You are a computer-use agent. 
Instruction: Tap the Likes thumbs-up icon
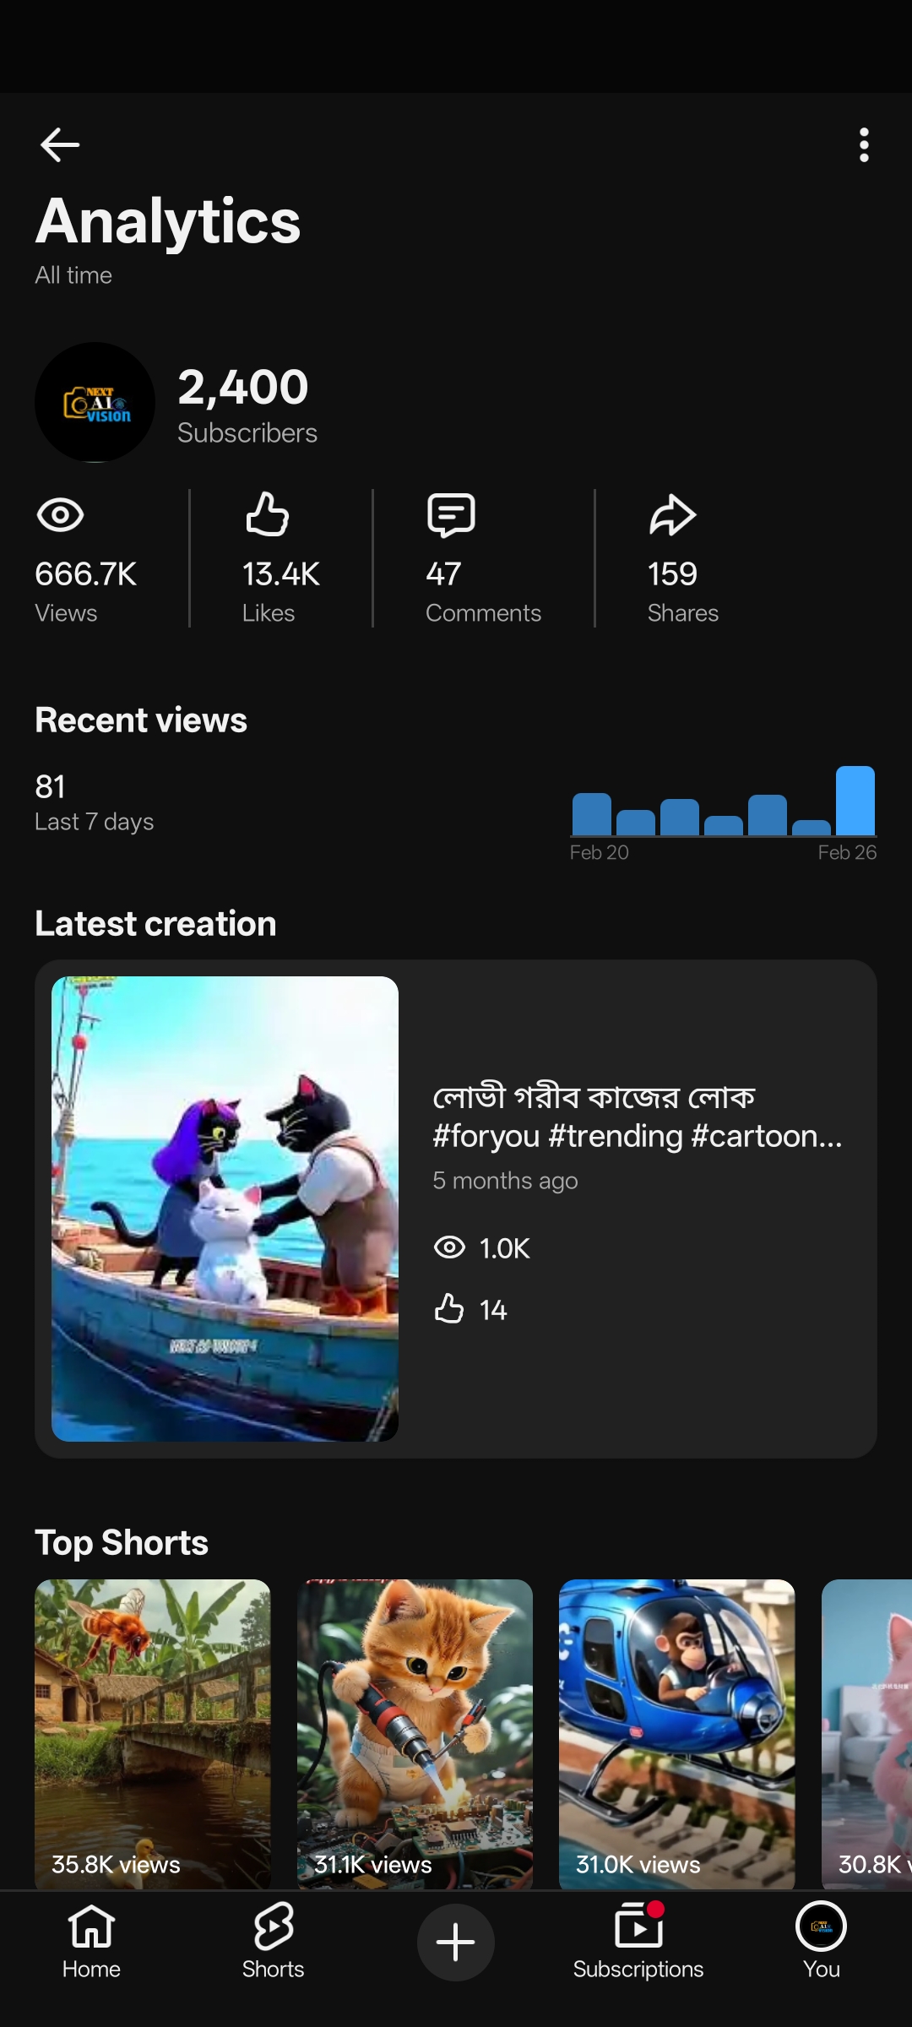[x=267, y=514]
